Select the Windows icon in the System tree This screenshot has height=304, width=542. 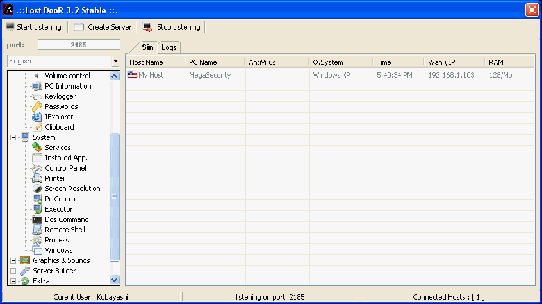37,250
